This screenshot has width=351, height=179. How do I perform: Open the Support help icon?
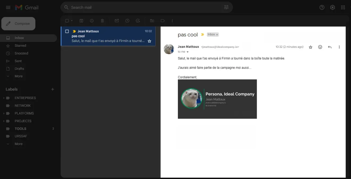[x=322, y=7]
